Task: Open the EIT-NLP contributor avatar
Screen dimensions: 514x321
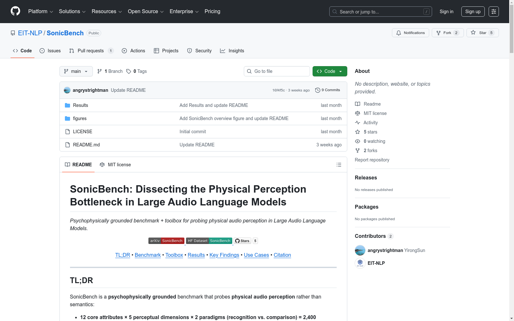Action: pos(360,263)
